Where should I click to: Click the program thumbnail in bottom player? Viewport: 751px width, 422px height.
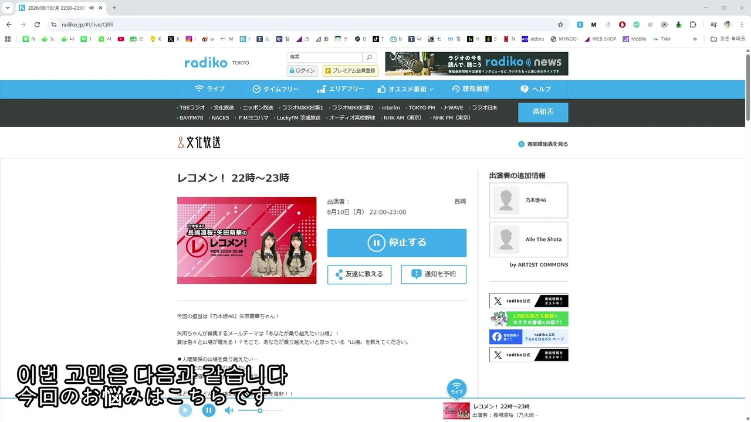[x=456, y=411]
